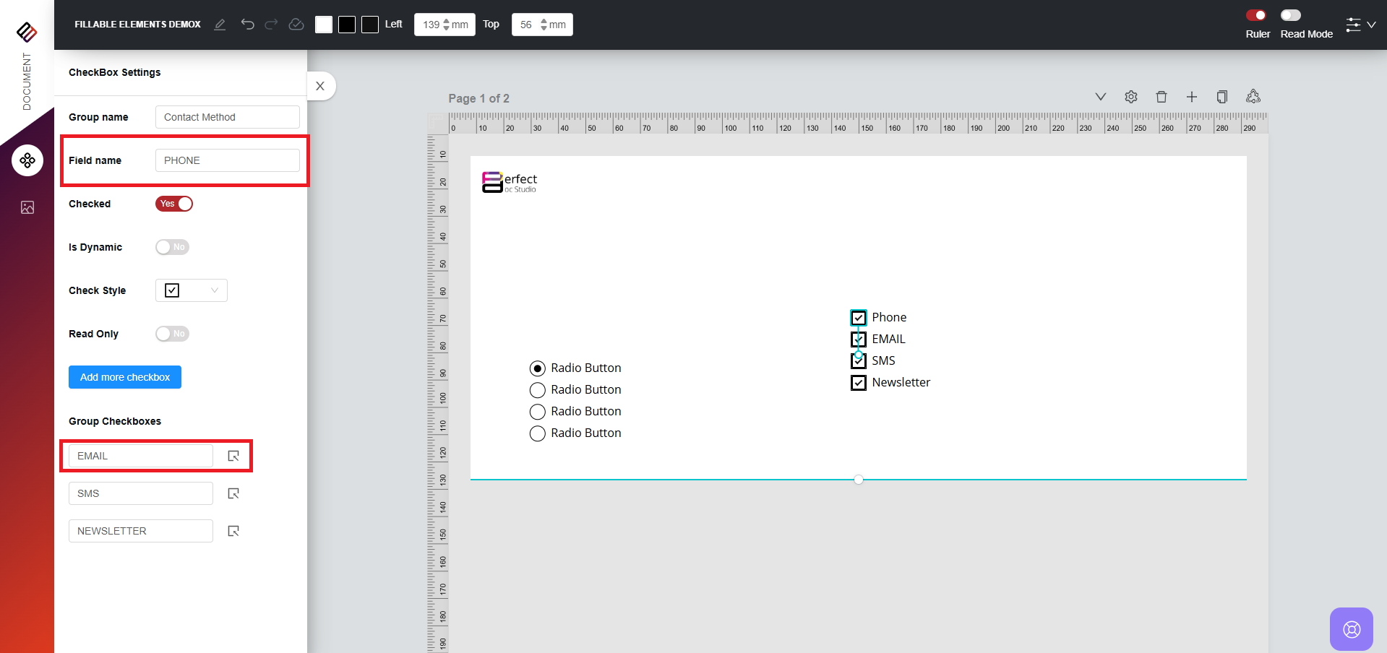Enable the Is Dynamic switch
The width and height of the screenshot is (1387, 653).
click(172, 247)
